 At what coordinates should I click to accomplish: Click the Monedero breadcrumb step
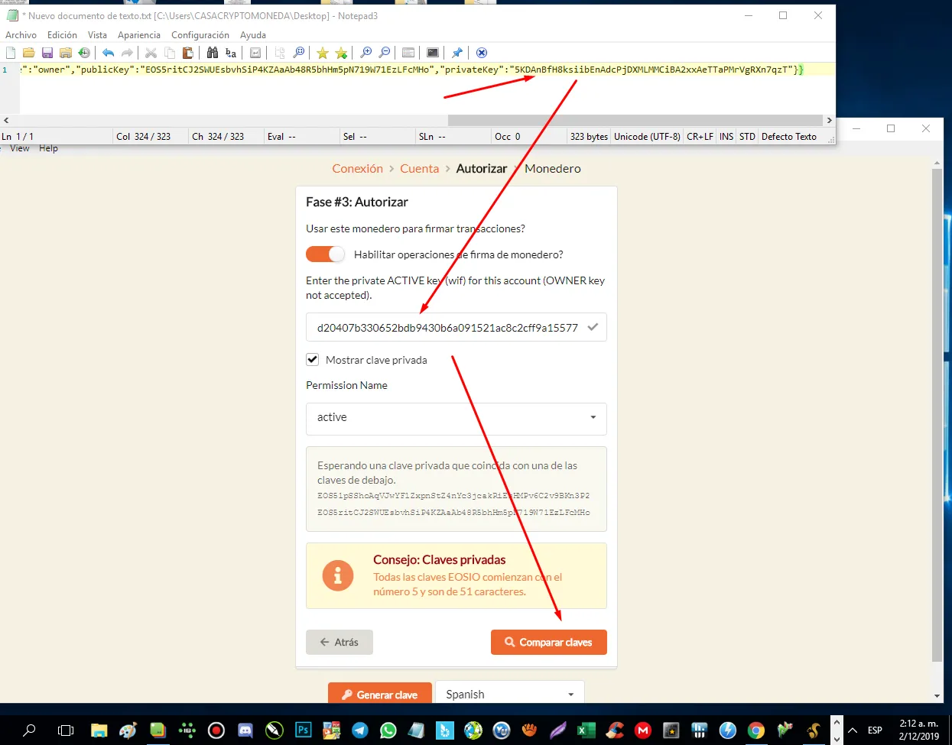point(553,169)
